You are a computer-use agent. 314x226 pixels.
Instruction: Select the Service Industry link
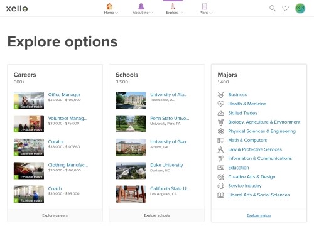245,186
